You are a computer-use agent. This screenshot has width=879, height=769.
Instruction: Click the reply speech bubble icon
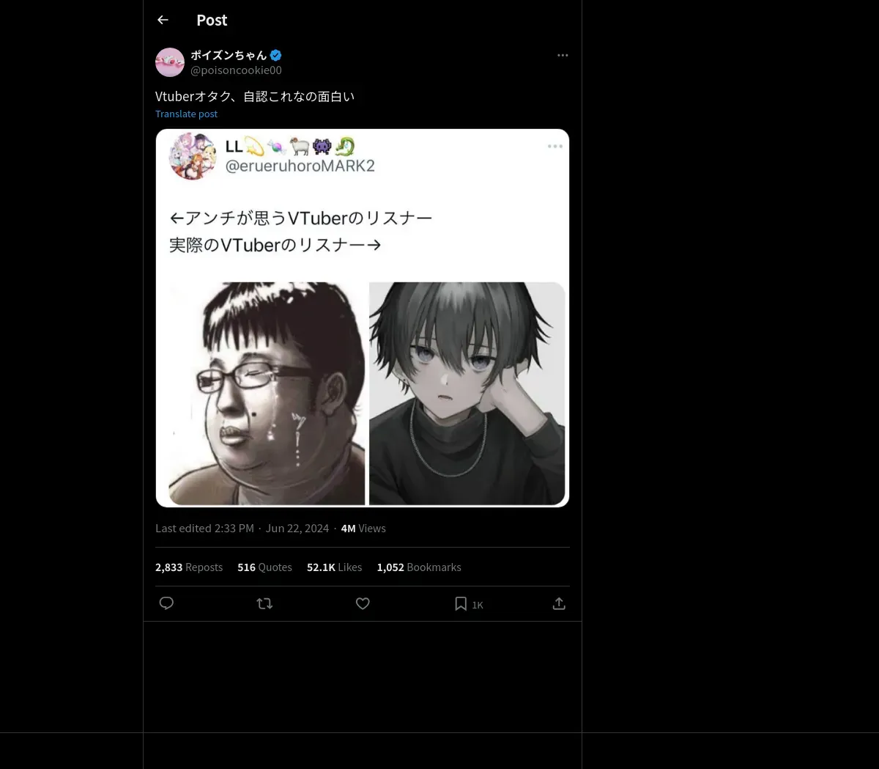(x=166, y=603)
